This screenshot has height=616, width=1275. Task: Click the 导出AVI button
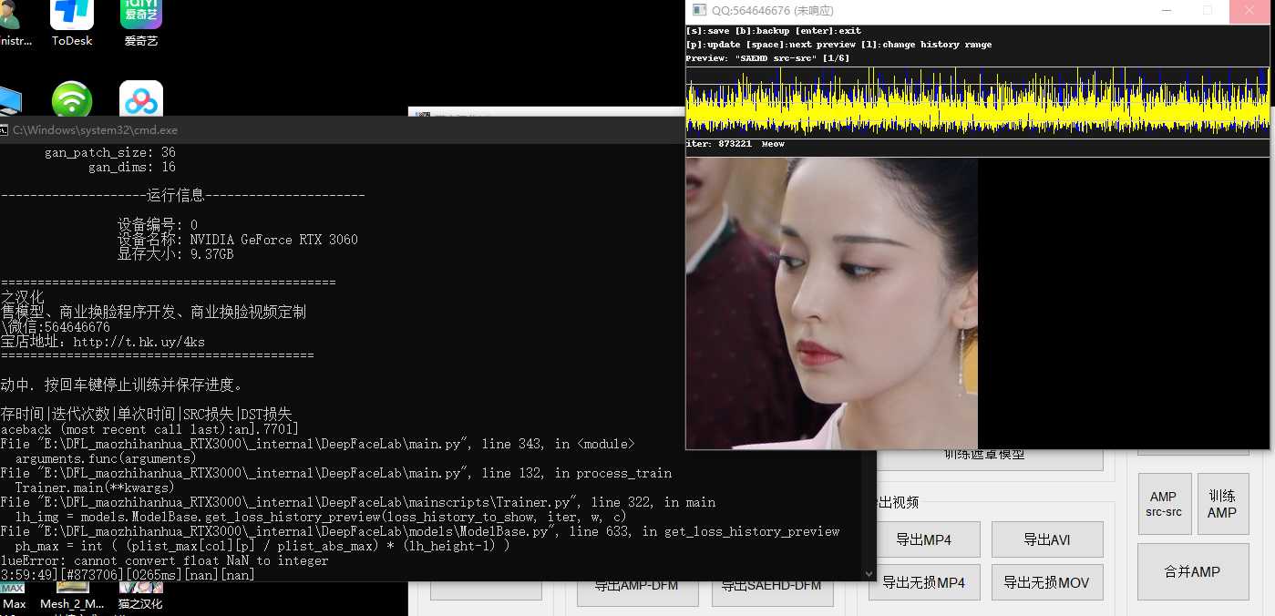1047,539
